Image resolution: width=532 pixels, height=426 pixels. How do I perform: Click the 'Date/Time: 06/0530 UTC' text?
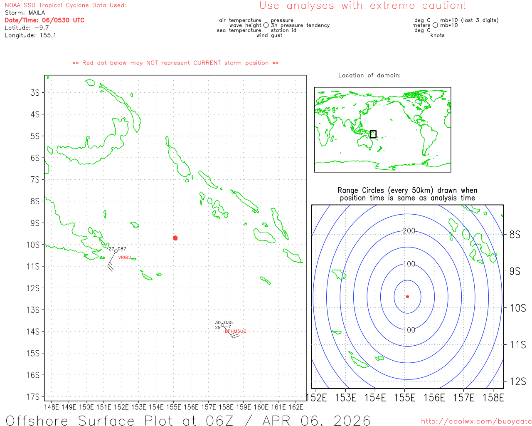click(44, 20)
